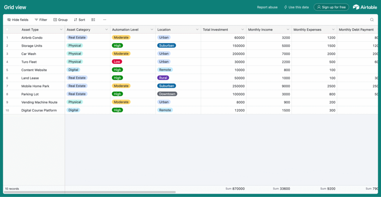Open the more options ellipsis menu

105,20
